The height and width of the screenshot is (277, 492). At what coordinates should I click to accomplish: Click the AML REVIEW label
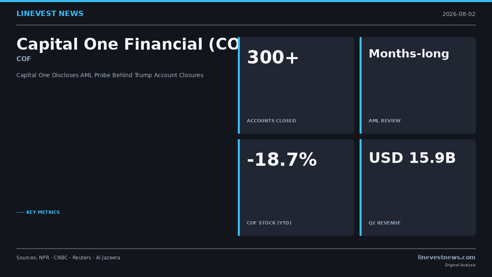[x=385, y=121]
